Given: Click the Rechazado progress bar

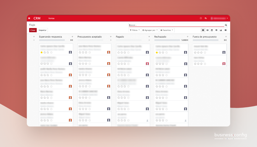Looking at the screenshot, I should pos(167,40).
